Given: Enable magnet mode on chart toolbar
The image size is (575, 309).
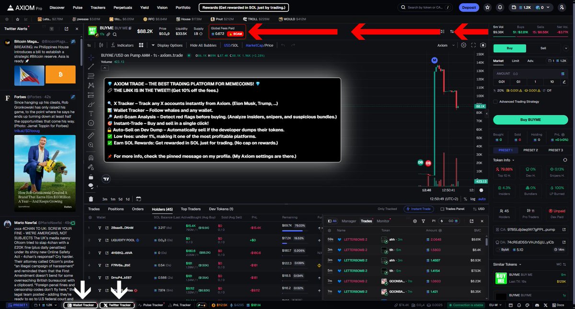Looking at the screenshot, I should (x=91, y=158).
